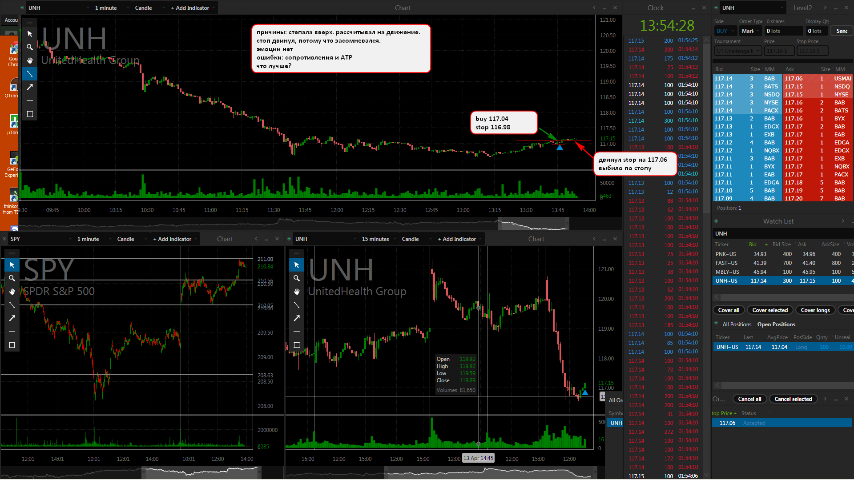Screen dimensions: 854x480
Task: Click top UNH chart timeline navigator slider
Action: tap(533, 224)
